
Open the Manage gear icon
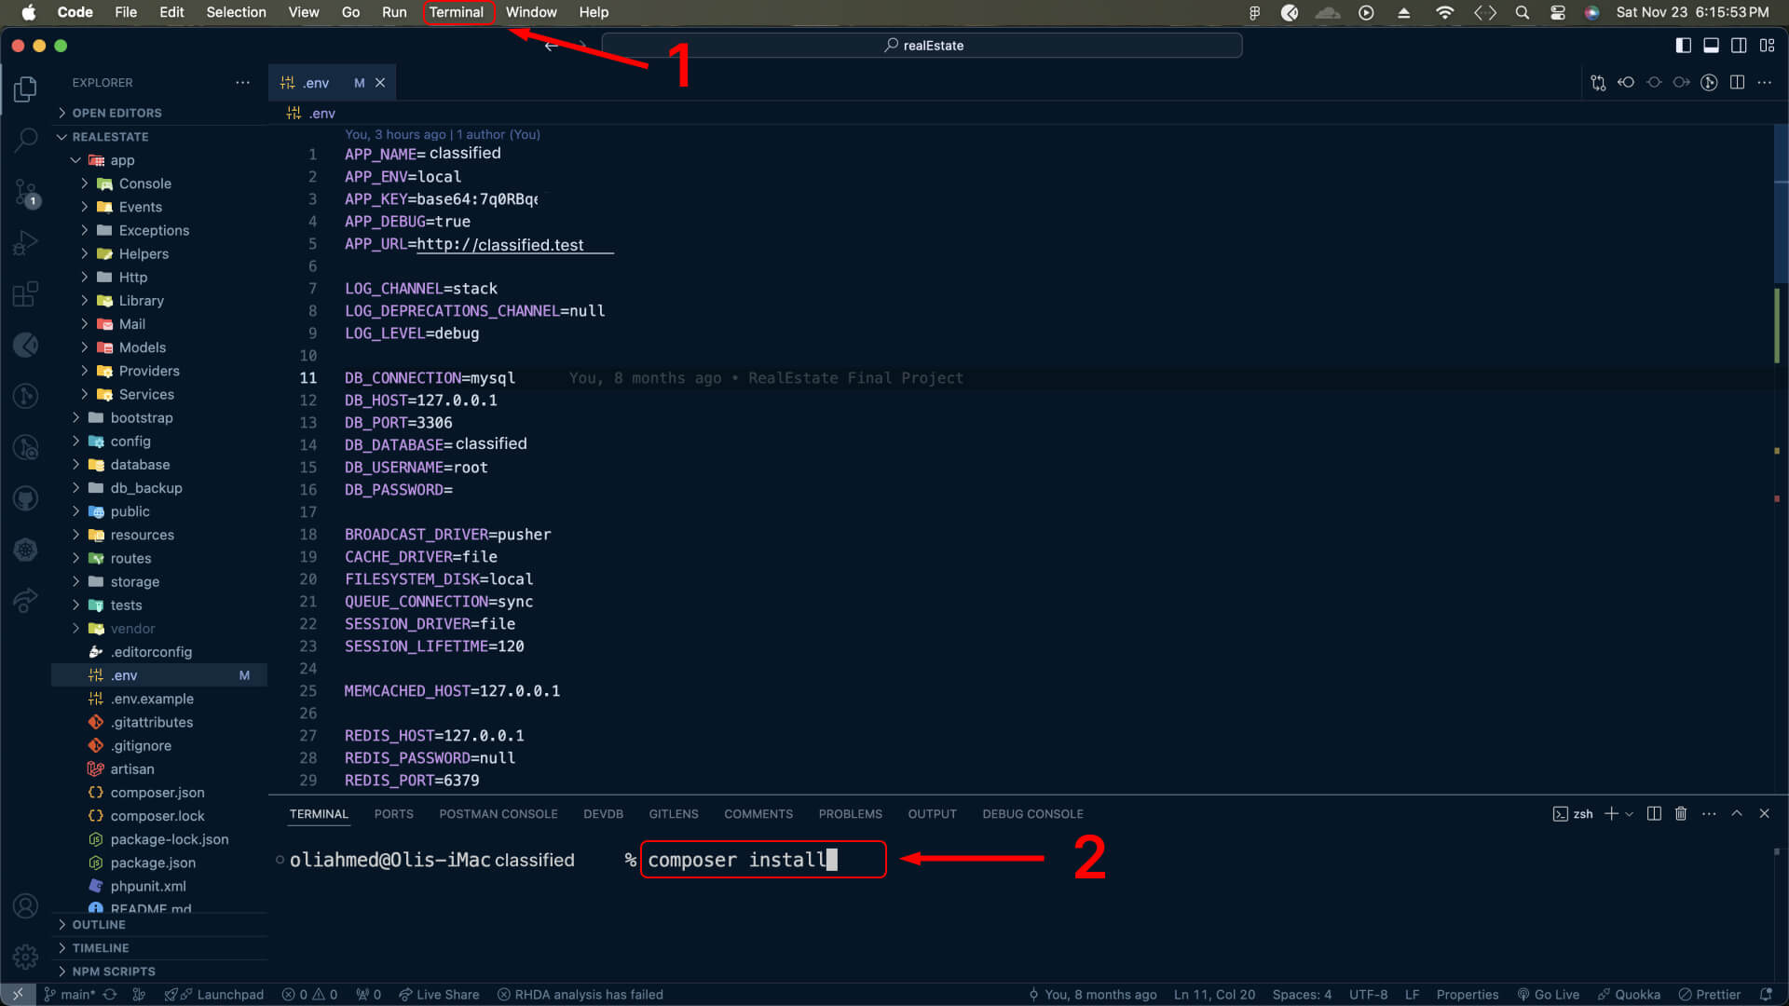point(26,957)
